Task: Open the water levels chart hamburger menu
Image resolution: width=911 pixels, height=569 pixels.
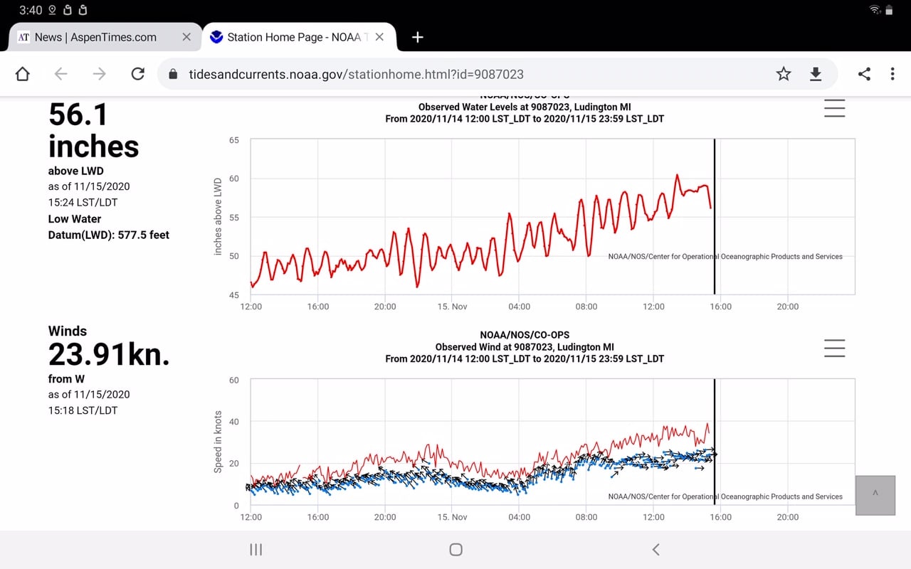Action: (x=834, y=109)
